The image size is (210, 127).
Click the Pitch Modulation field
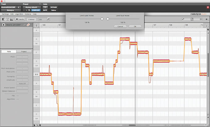click(x=22, y=68)
